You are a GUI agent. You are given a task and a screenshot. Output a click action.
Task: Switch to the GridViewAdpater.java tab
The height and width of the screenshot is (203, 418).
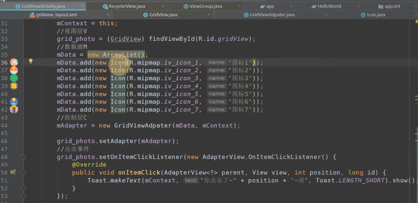272,15
